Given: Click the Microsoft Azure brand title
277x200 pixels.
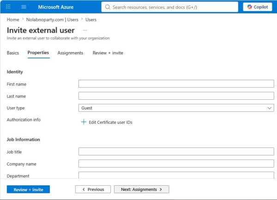Looking at the screenshot, I should (56, 7).
